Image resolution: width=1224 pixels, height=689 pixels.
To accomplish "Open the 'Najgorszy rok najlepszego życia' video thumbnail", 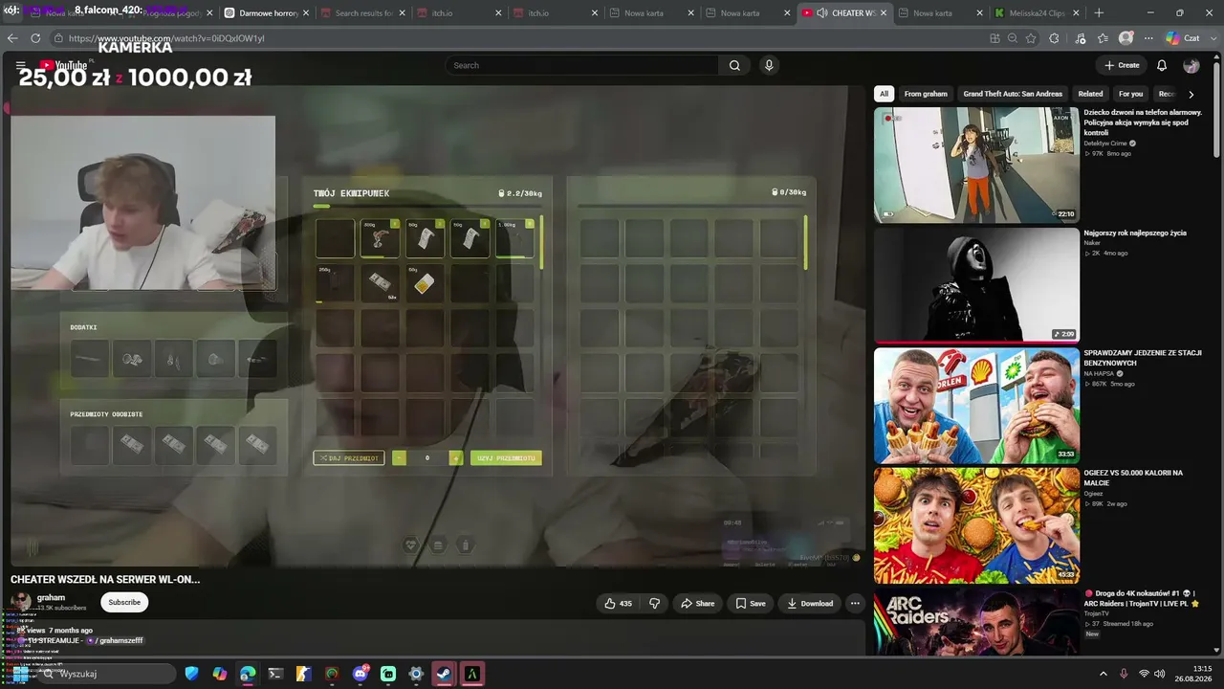I will [x=976, y=284].
